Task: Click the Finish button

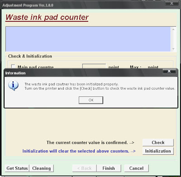Action: coord(109,168)
